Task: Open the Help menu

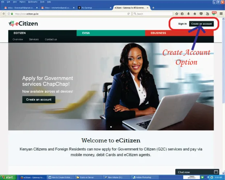Action: 49,2
